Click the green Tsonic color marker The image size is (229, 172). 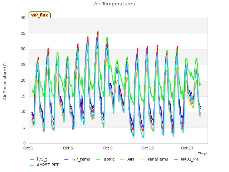click(x=98, y=160)
